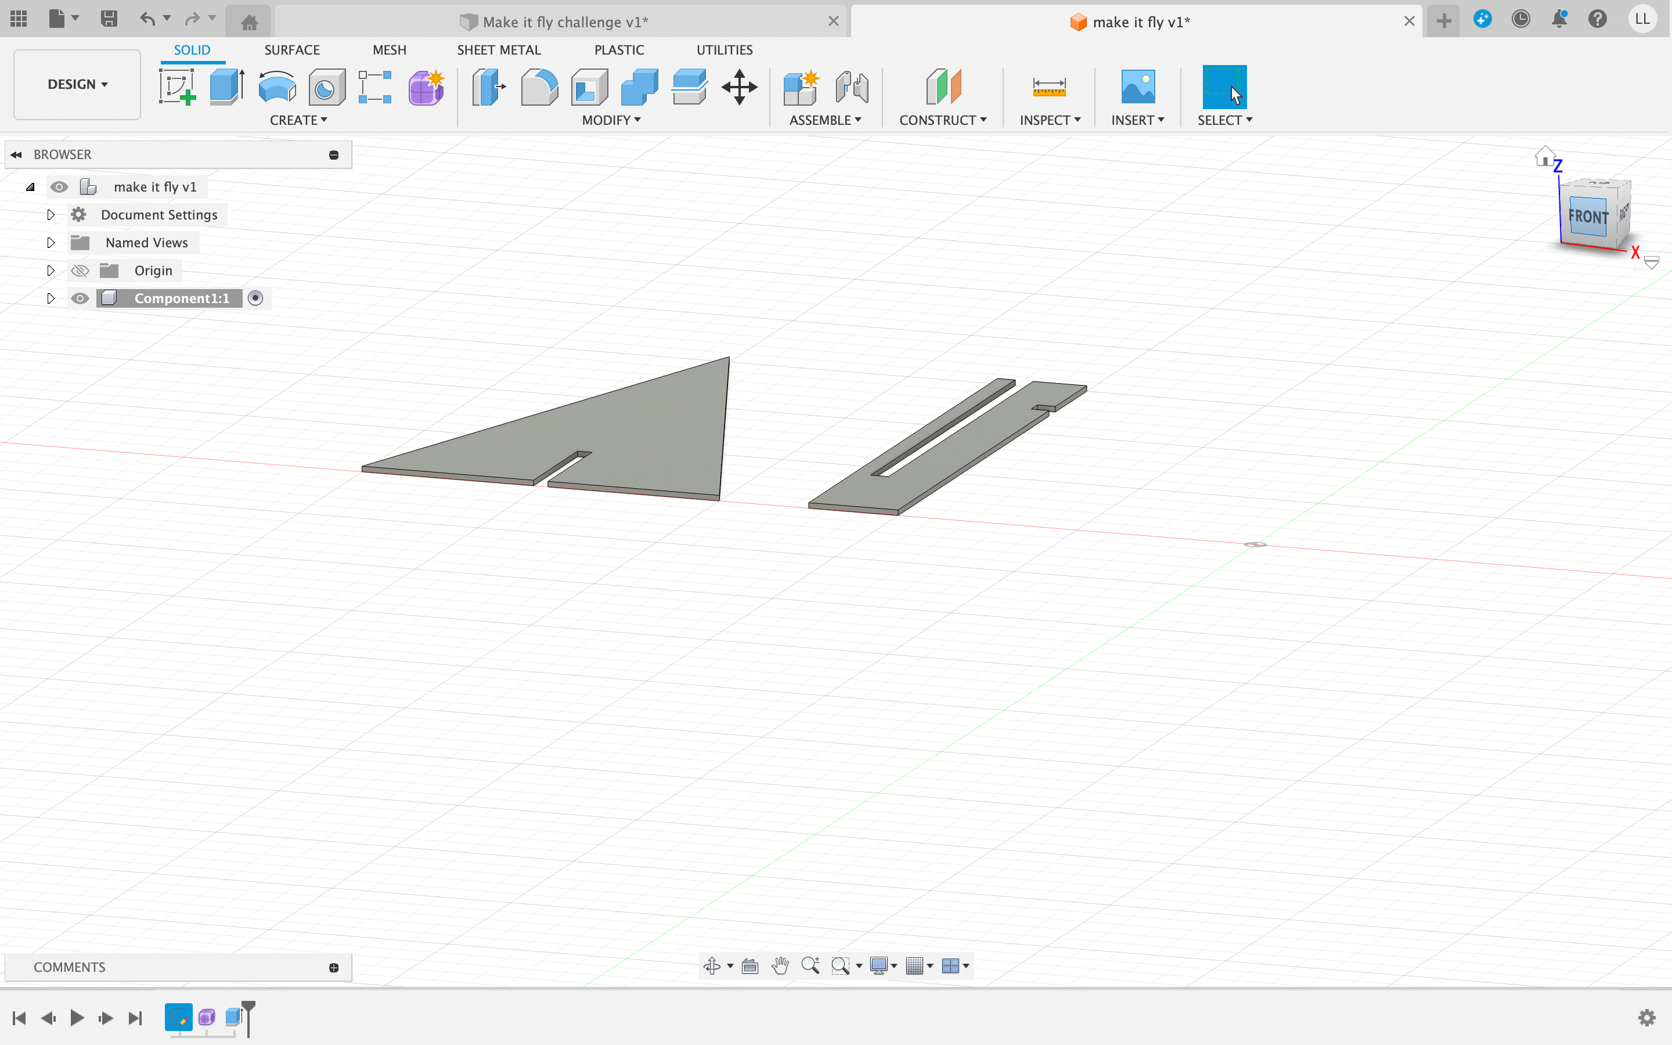This screenshot has height=1045, width=1672.
Task: Create a new component via Assemble
Action: point(801,87)
